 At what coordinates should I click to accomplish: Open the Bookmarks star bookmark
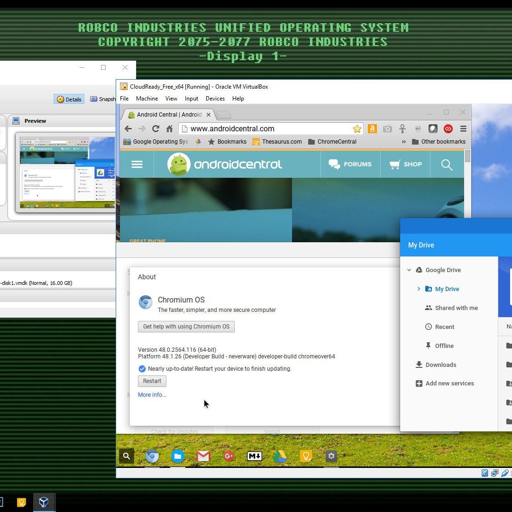point(227,142)
